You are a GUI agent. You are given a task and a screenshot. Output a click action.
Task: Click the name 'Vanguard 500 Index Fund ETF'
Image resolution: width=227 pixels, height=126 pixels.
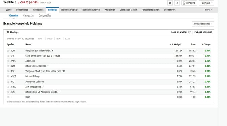click(x=39, y=51)
